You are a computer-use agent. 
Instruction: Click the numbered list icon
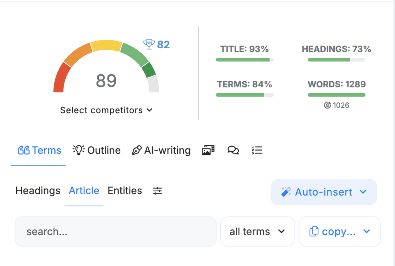click(257, 150)
